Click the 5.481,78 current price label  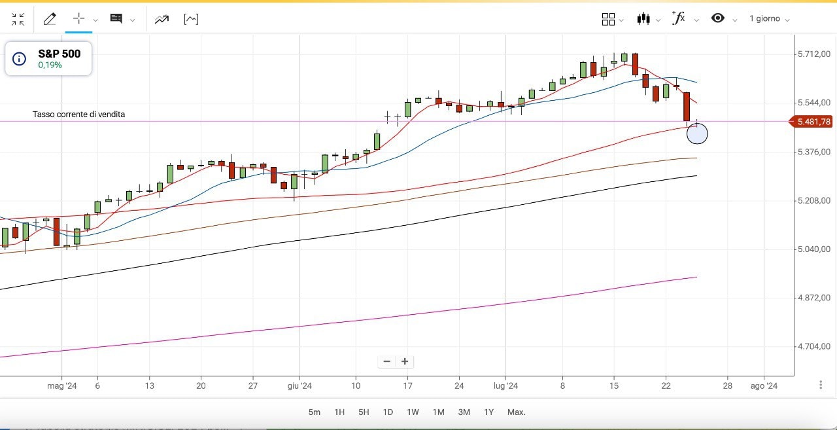click(813, 122)
